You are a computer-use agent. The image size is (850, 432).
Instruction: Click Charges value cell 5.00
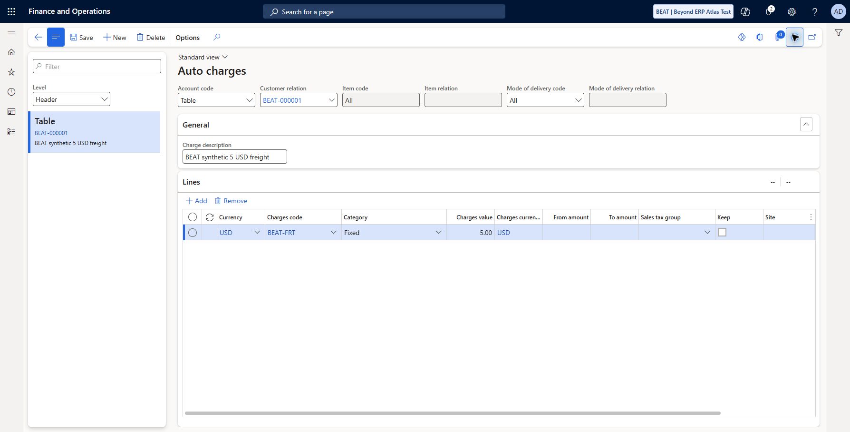tap(471, 233)
